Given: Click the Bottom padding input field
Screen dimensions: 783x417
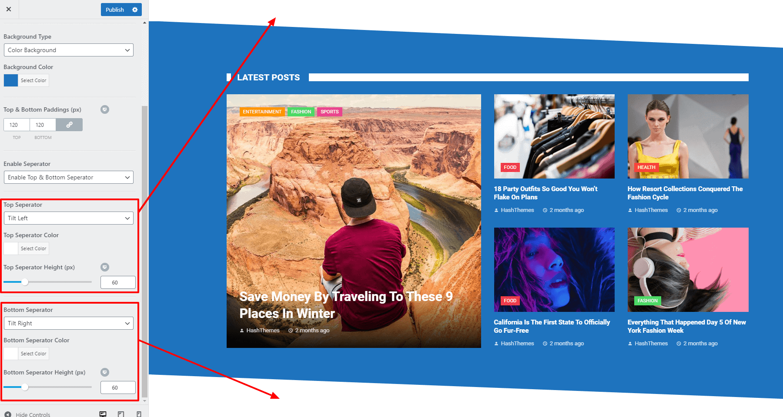Looking at the screenshot, I should 43,125.
